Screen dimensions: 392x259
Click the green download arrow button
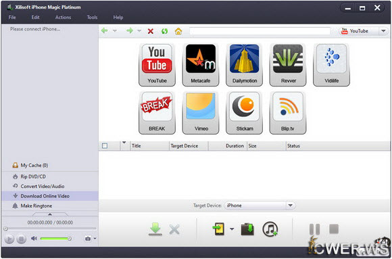tap(155, 229)
